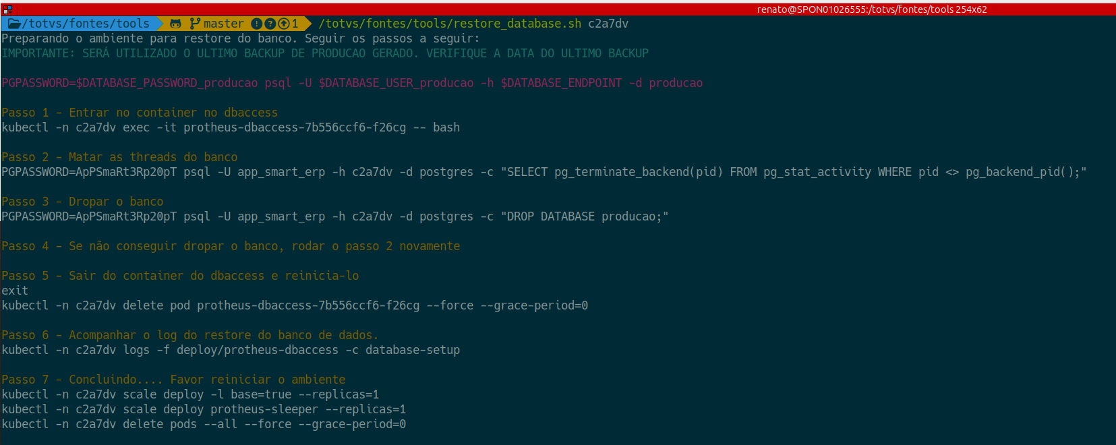Click the scale deploy protheus-sleeper line

pos(204,409)
